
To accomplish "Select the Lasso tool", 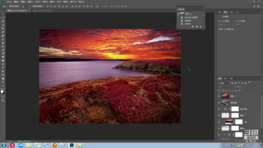I will click(3, 21).
